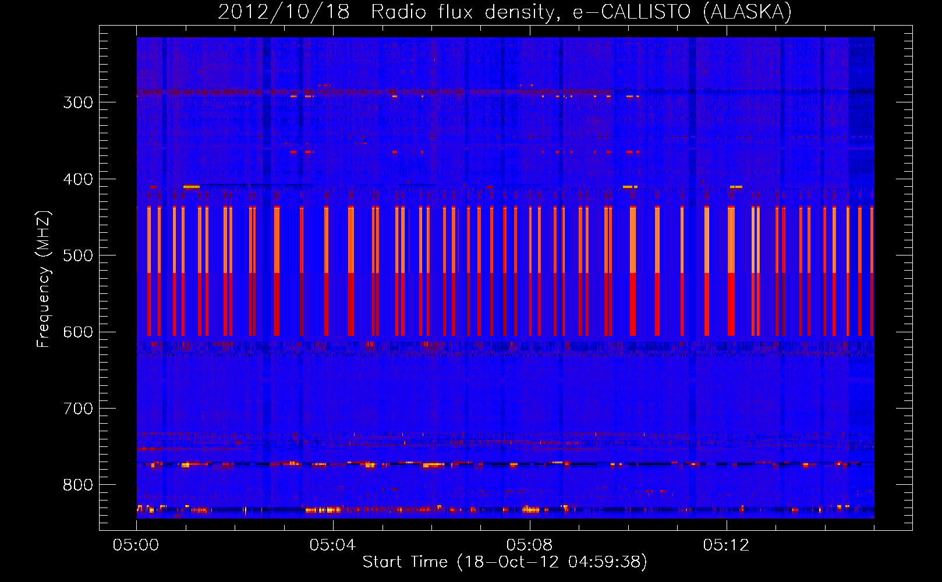Click the Frequency (MHZ) axis label
Viewport: 942px width, 582px height.
coord(44,279)
